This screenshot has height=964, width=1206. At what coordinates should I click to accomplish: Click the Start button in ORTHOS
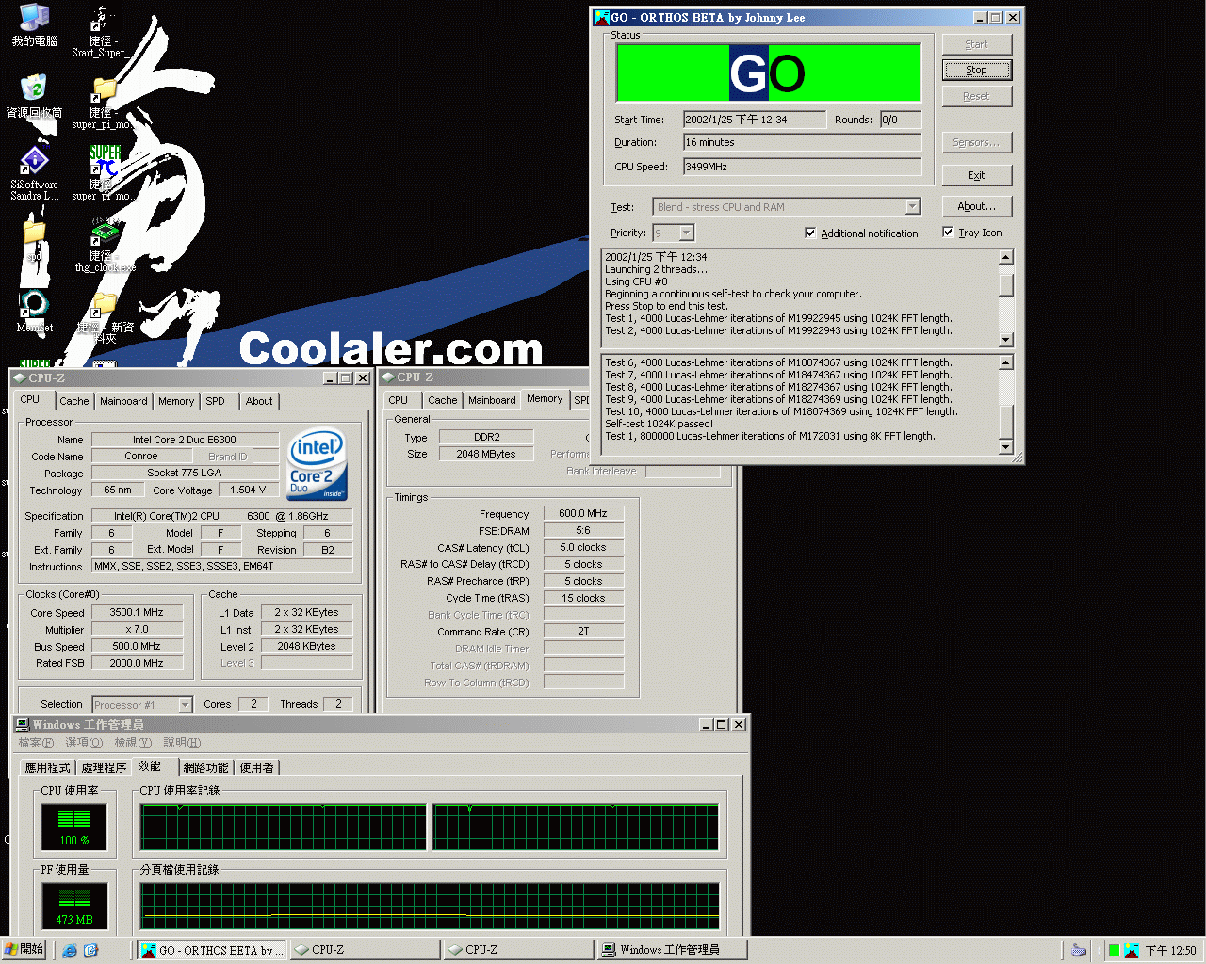[976, 44]
